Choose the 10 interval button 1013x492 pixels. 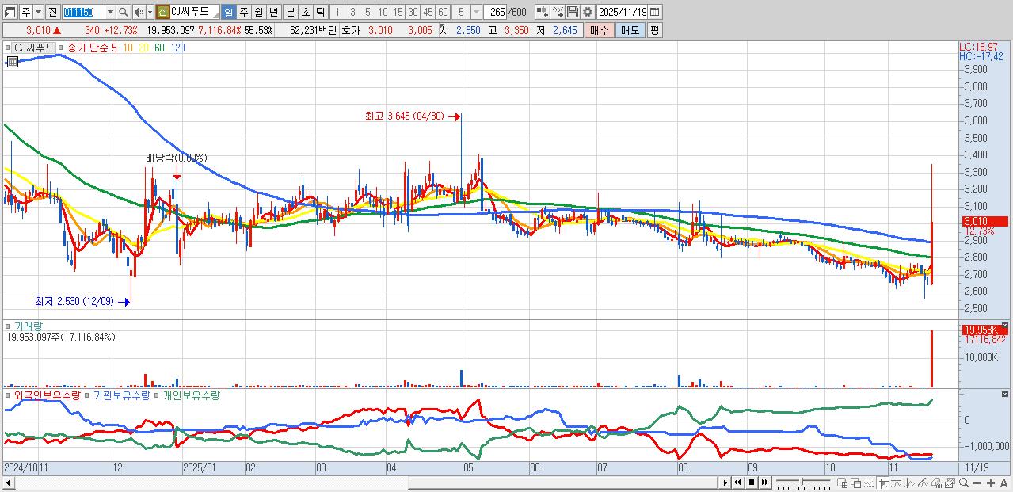[383, 12]
